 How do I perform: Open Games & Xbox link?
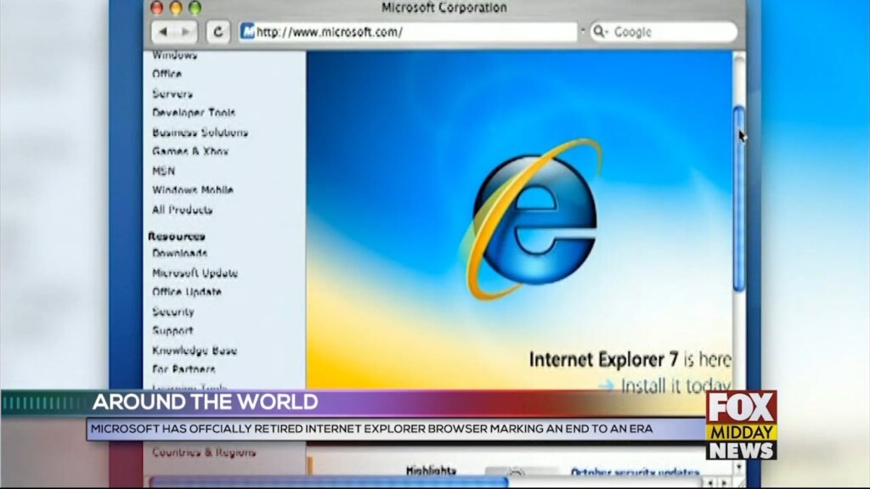pyautogui.click(x=189, y=151)
